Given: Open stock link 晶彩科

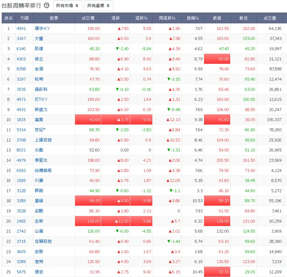Looking at the screenshot, I should tap(41, 89).
